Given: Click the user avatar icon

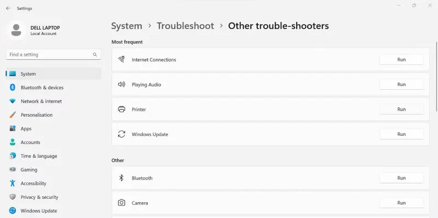Looking at the screenshot, I should pyautogui.click(x=16, y=30).
